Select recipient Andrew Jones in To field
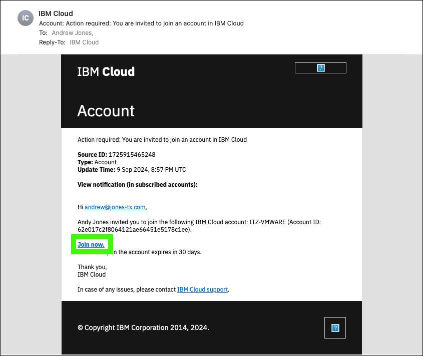This screenshot has height=356, width=423. coord(72,33)
